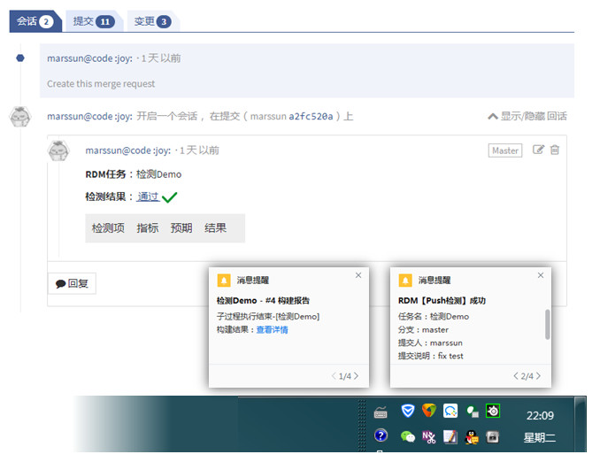Click bell icon in 检测Demo notification
The height and width of the screenshot is (462, 592).
[x=224, y=281]
